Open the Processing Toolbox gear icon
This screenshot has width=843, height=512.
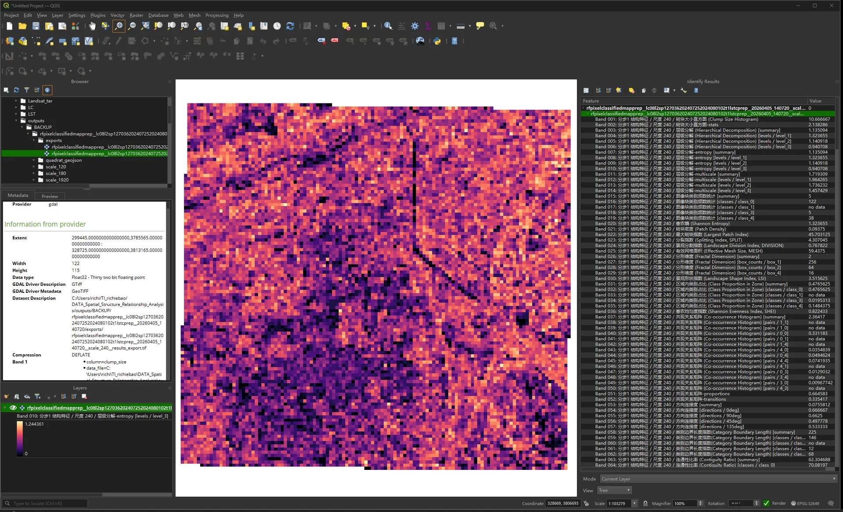[x=415, y=26]
